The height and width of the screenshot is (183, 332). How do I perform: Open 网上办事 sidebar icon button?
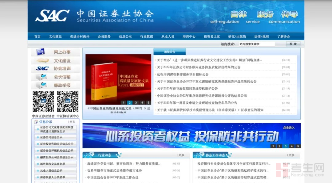coord(41,52)
